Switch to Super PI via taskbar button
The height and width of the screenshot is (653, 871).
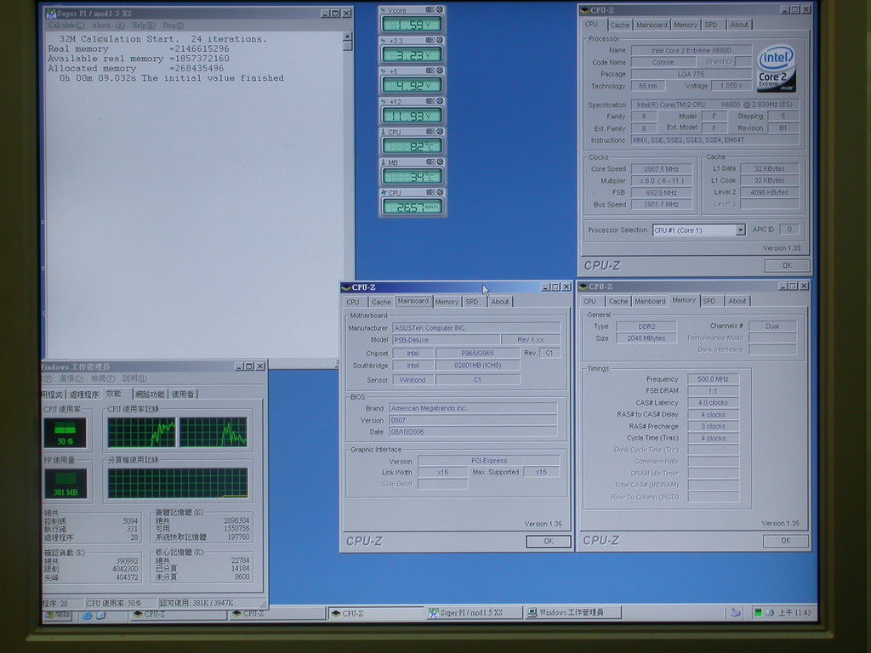(x=474, y=612)
